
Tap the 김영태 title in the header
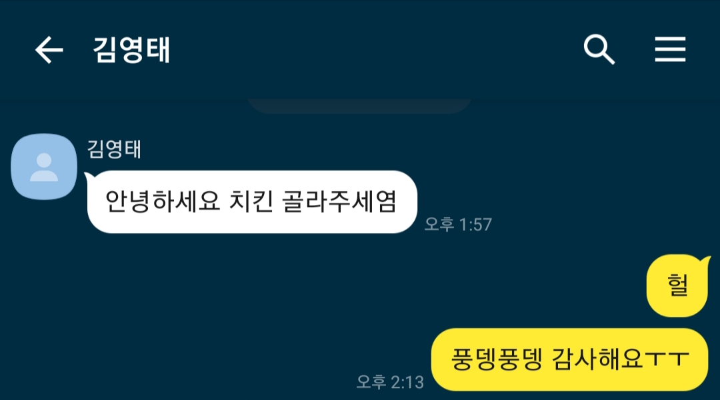[131, 49]
